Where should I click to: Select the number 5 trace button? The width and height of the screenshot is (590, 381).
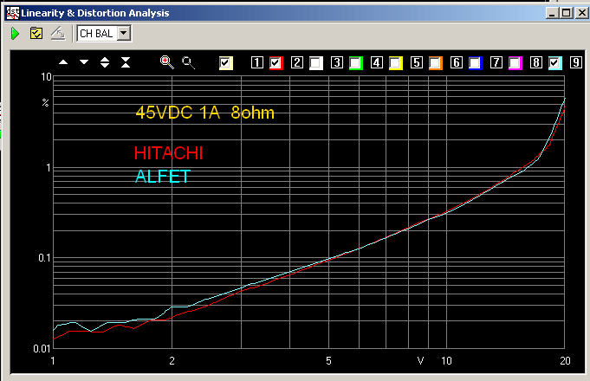point(416,62)
